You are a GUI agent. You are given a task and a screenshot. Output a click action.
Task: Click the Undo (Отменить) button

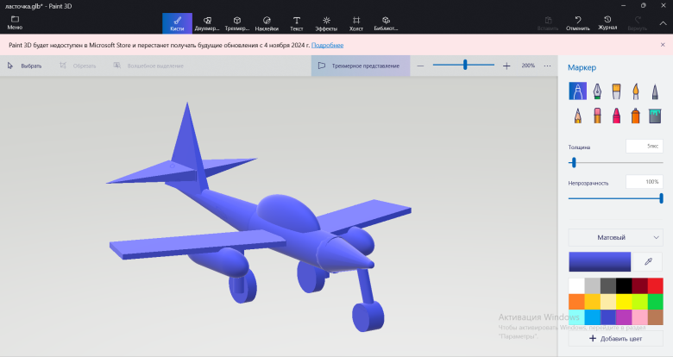coord(577,22)
